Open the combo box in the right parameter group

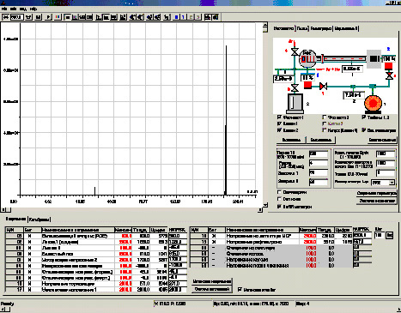383,183
